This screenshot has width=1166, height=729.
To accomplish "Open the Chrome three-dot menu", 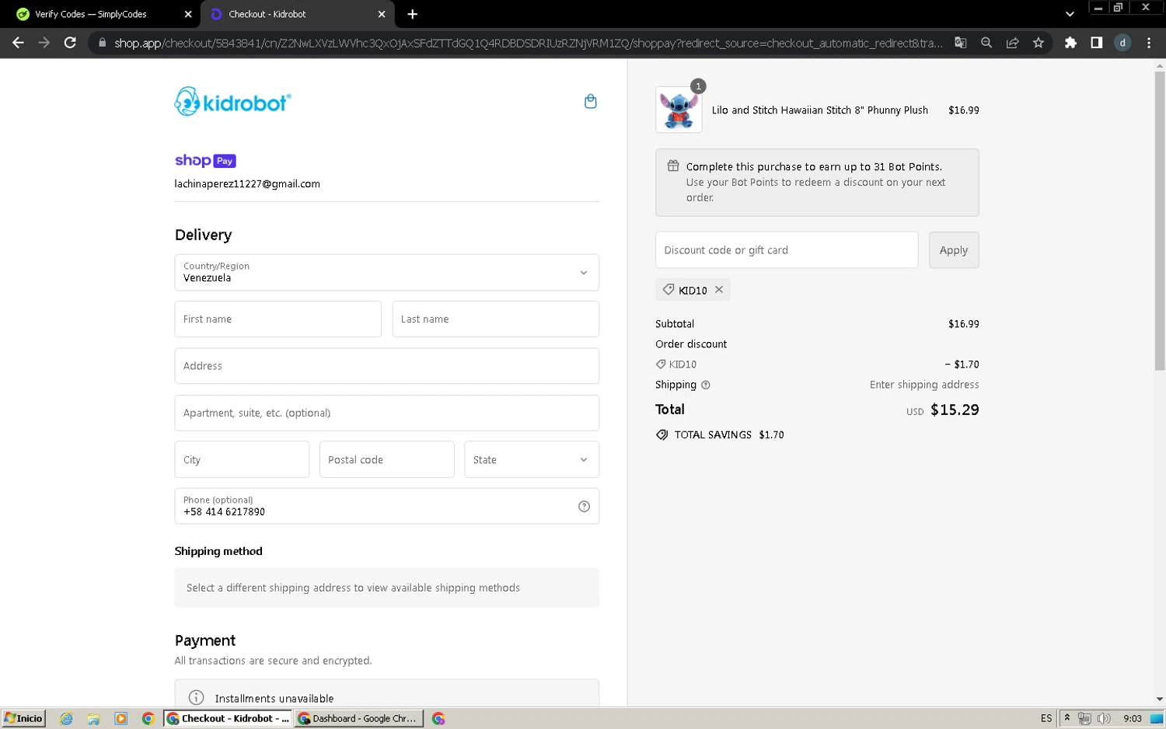I will [1149, 43].
